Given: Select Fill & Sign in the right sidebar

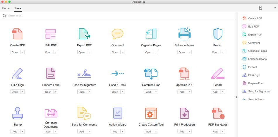Looking at the screenshot, I should (254, 75).
